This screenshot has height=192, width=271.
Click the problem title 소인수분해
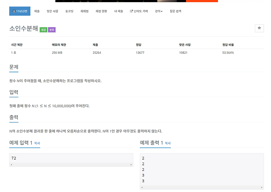click(24, 28)
